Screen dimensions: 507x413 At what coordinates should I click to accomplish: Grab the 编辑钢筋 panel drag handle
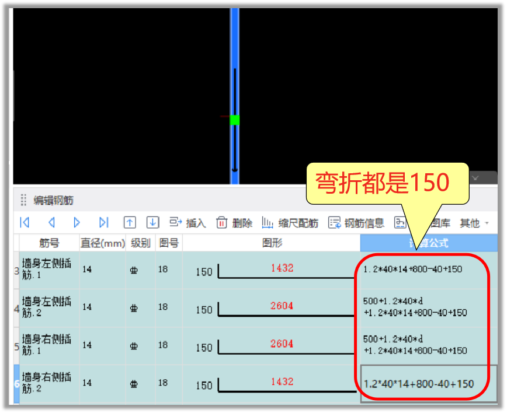[x=23, y=200]
